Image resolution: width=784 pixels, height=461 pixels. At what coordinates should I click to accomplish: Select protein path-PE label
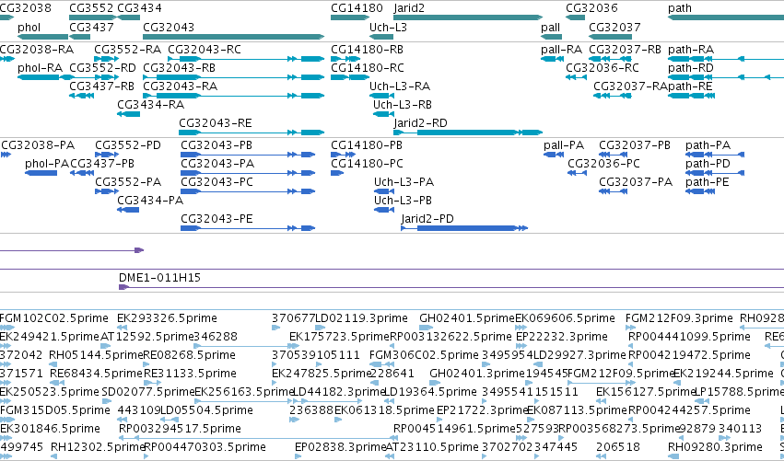pos(708,182)
